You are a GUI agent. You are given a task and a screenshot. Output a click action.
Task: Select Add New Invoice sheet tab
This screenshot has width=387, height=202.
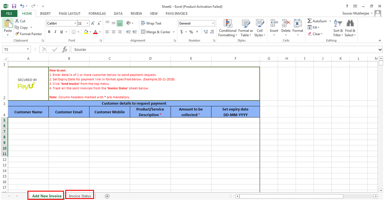click(47, 196)
